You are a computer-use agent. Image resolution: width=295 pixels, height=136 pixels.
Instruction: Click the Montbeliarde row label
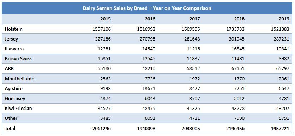click(19, 79)
